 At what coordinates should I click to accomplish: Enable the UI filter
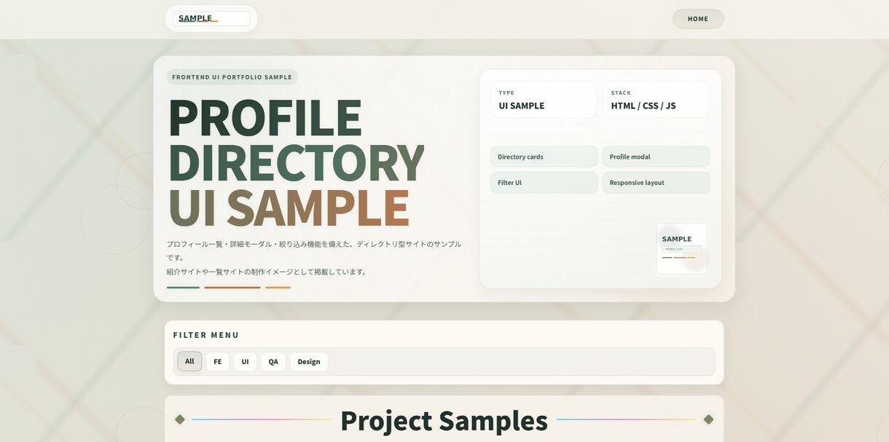(245, 360)
